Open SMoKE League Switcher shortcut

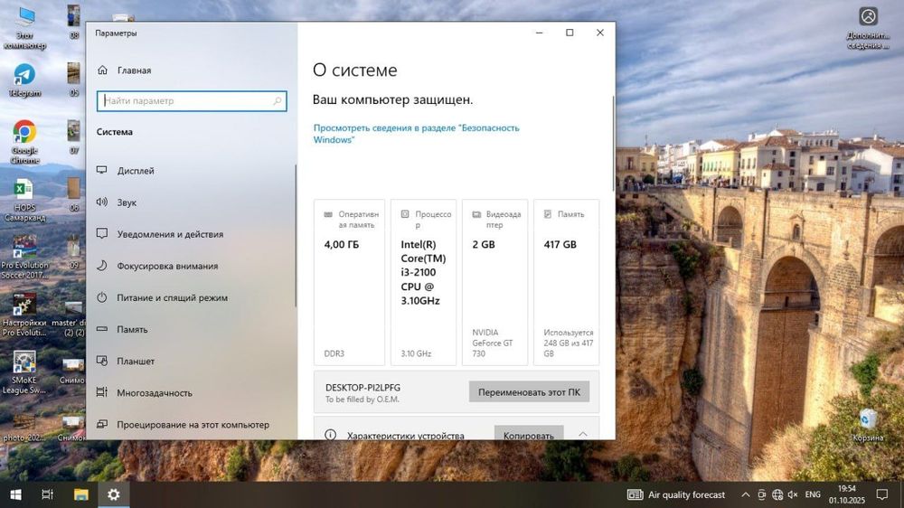(24, 372)
